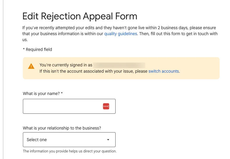Click the helper text below the dropdown
This screenshot has height=159, width=230.
70,151
